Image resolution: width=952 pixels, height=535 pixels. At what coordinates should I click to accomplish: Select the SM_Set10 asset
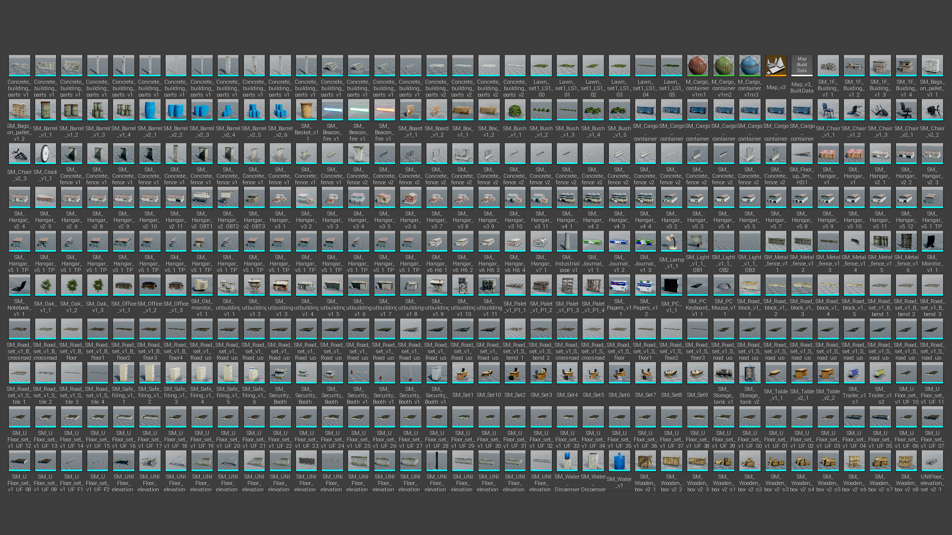(489, 373)
